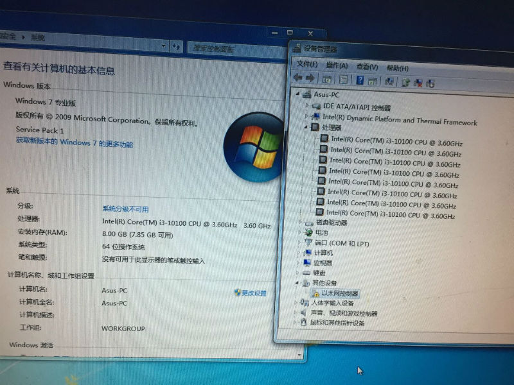The height and width of the screenshot is (385, 514).
Task: Expand the 监视器 node
Action: click(x=297, y=262)
